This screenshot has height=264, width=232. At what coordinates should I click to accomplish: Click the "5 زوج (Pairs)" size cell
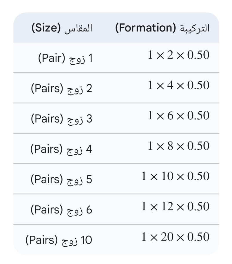point(61,180)
